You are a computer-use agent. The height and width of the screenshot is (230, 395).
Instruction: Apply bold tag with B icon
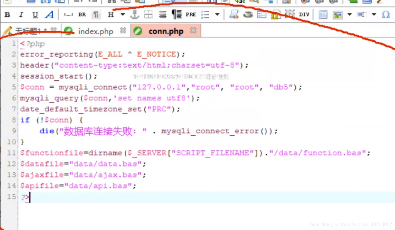click(8, 14)
